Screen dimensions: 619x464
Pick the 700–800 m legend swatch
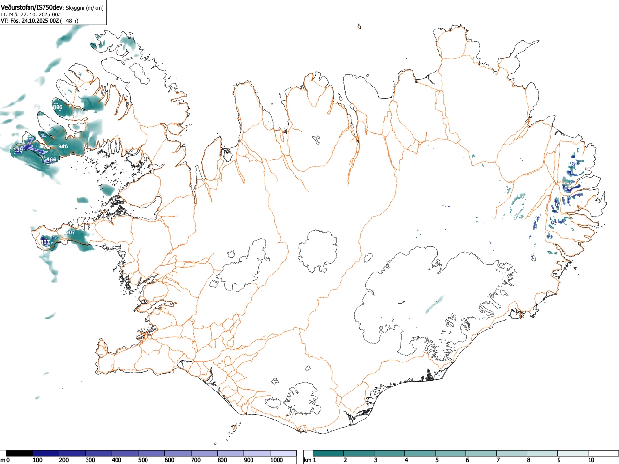tap(204, 453)
